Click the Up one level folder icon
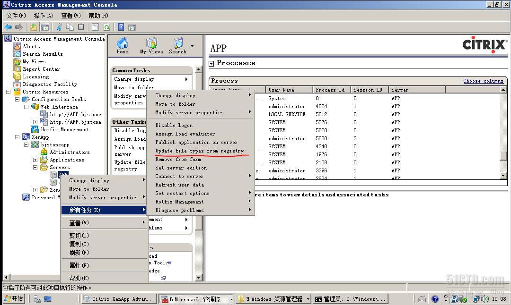The image size is (511, 305). [33, 27]
